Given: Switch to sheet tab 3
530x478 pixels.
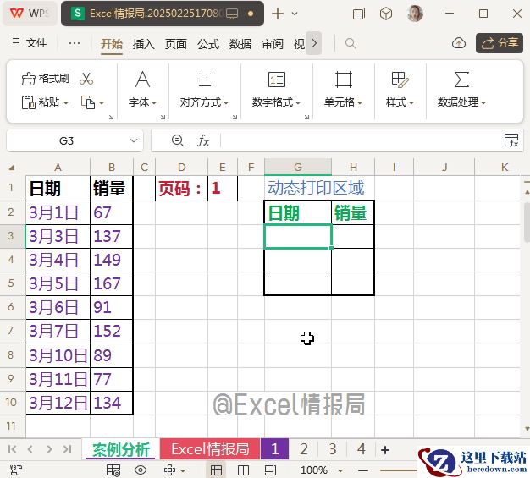Looking at the screenshot, I should 333,449.
